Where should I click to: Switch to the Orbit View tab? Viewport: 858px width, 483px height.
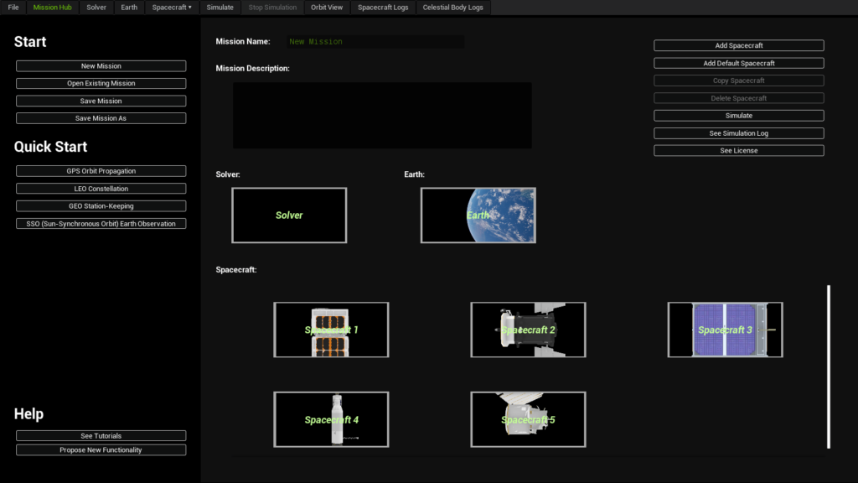pos(327,8)
